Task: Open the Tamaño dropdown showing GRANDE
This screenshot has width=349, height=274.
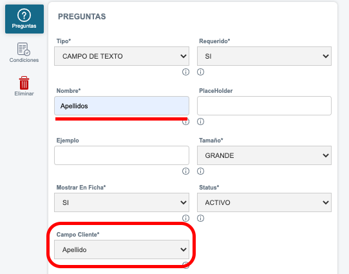Action: click(x=264, y=155)
